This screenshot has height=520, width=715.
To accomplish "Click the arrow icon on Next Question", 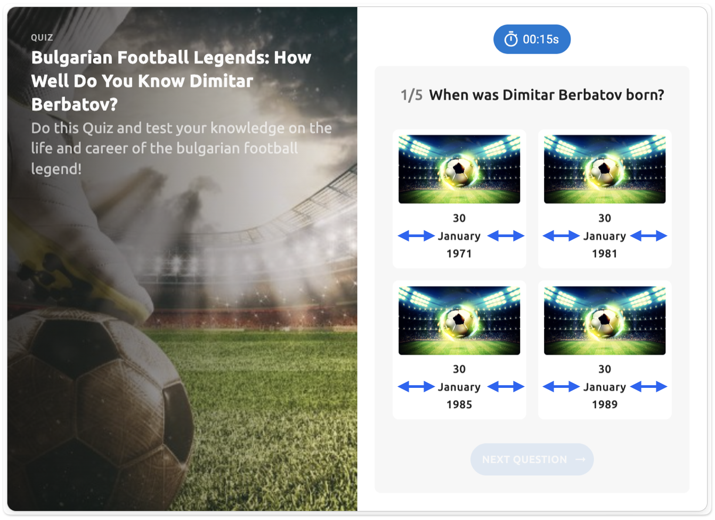I will pos(581,459).
